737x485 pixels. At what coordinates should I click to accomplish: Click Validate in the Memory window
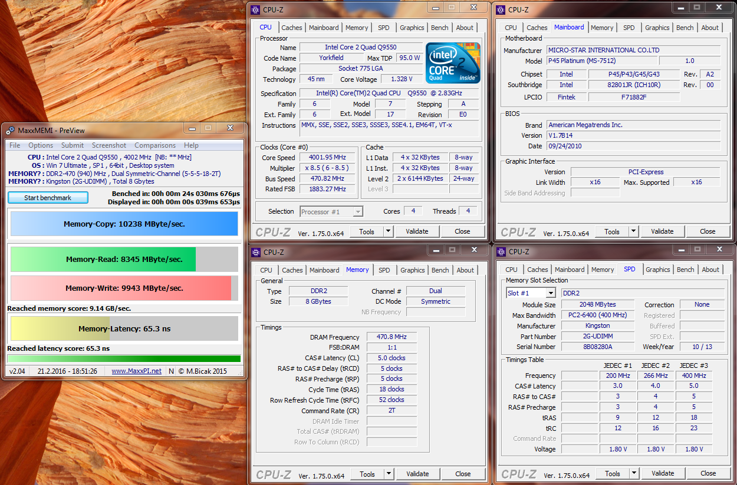click(x=417, y=474)
